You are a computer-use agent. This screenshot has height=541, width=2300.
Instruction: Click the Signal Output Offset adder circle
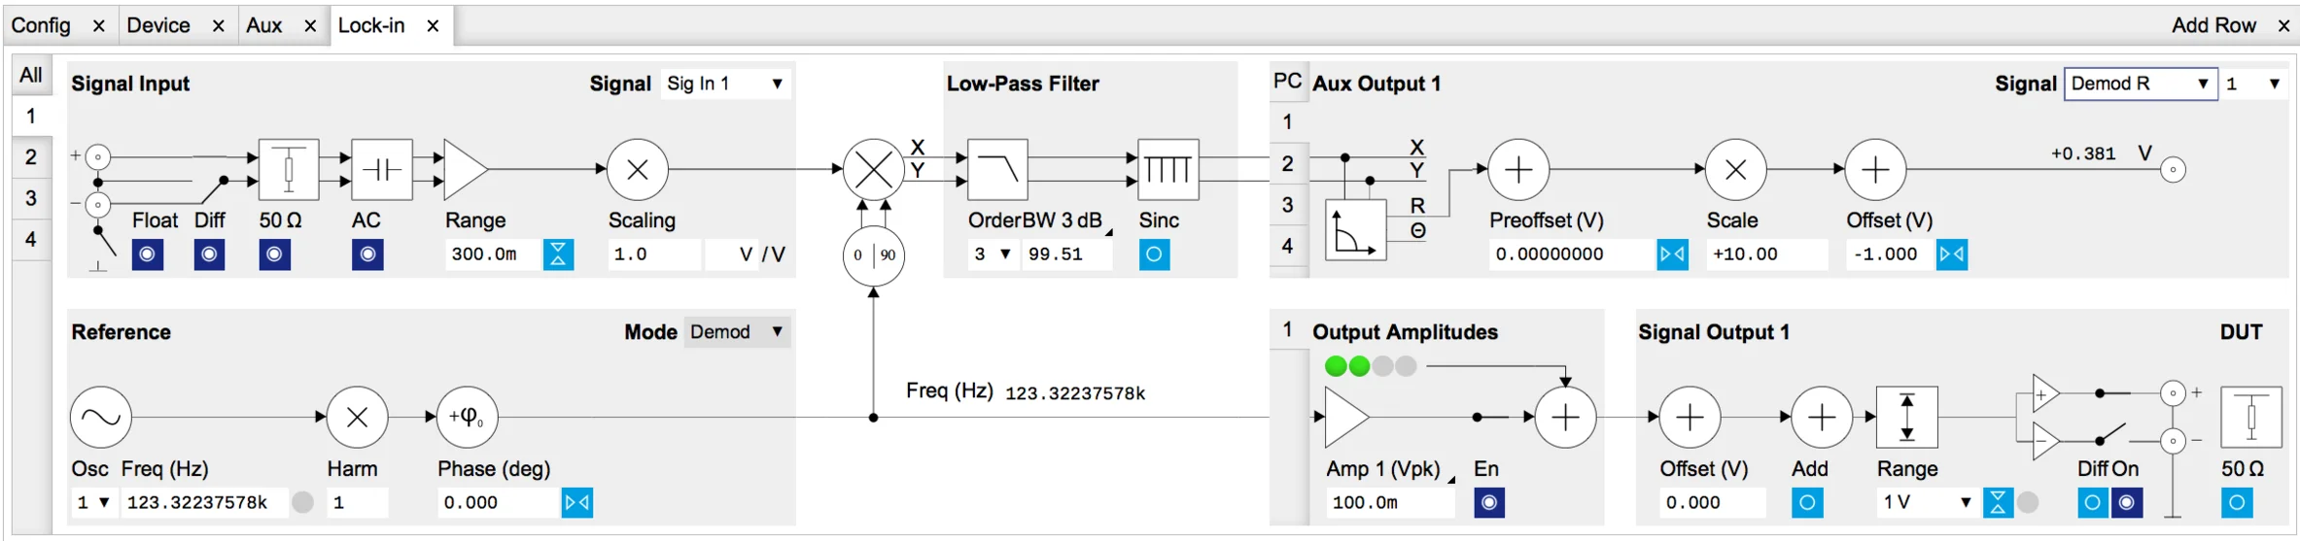(1690, 418)
